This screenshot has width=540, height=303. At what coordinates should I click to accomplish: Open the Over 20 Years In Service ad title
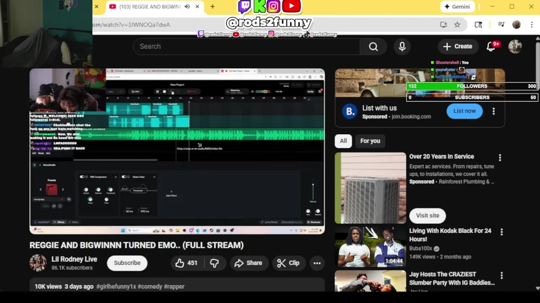click(x=441, y=157)
